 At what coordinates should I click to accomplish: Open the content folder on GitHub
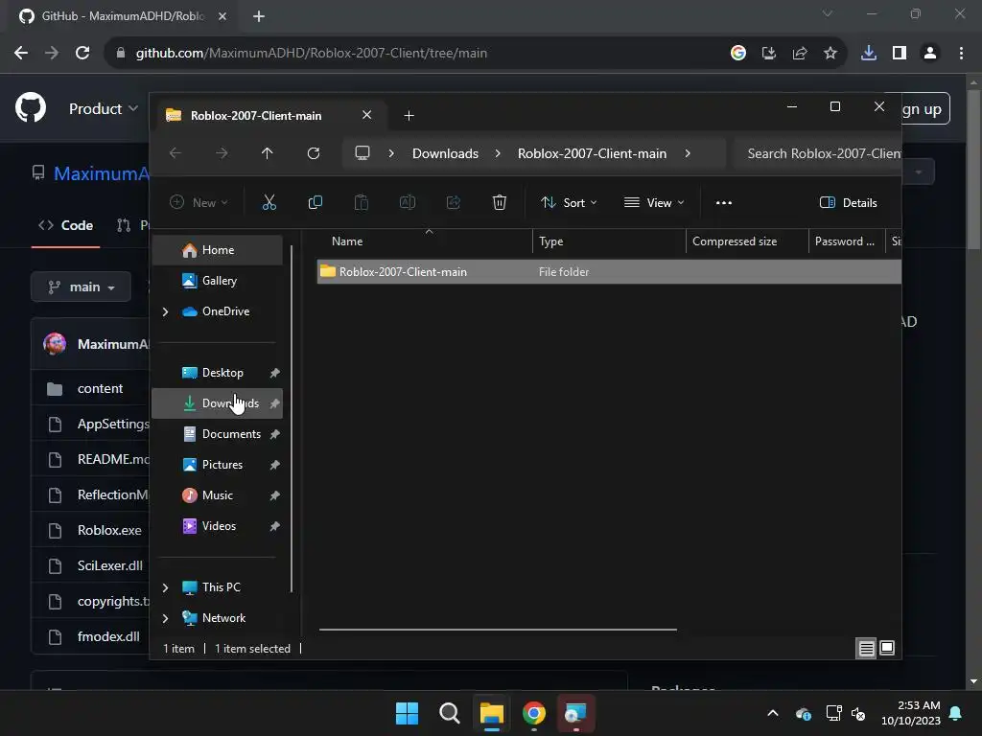coord(100,389)
